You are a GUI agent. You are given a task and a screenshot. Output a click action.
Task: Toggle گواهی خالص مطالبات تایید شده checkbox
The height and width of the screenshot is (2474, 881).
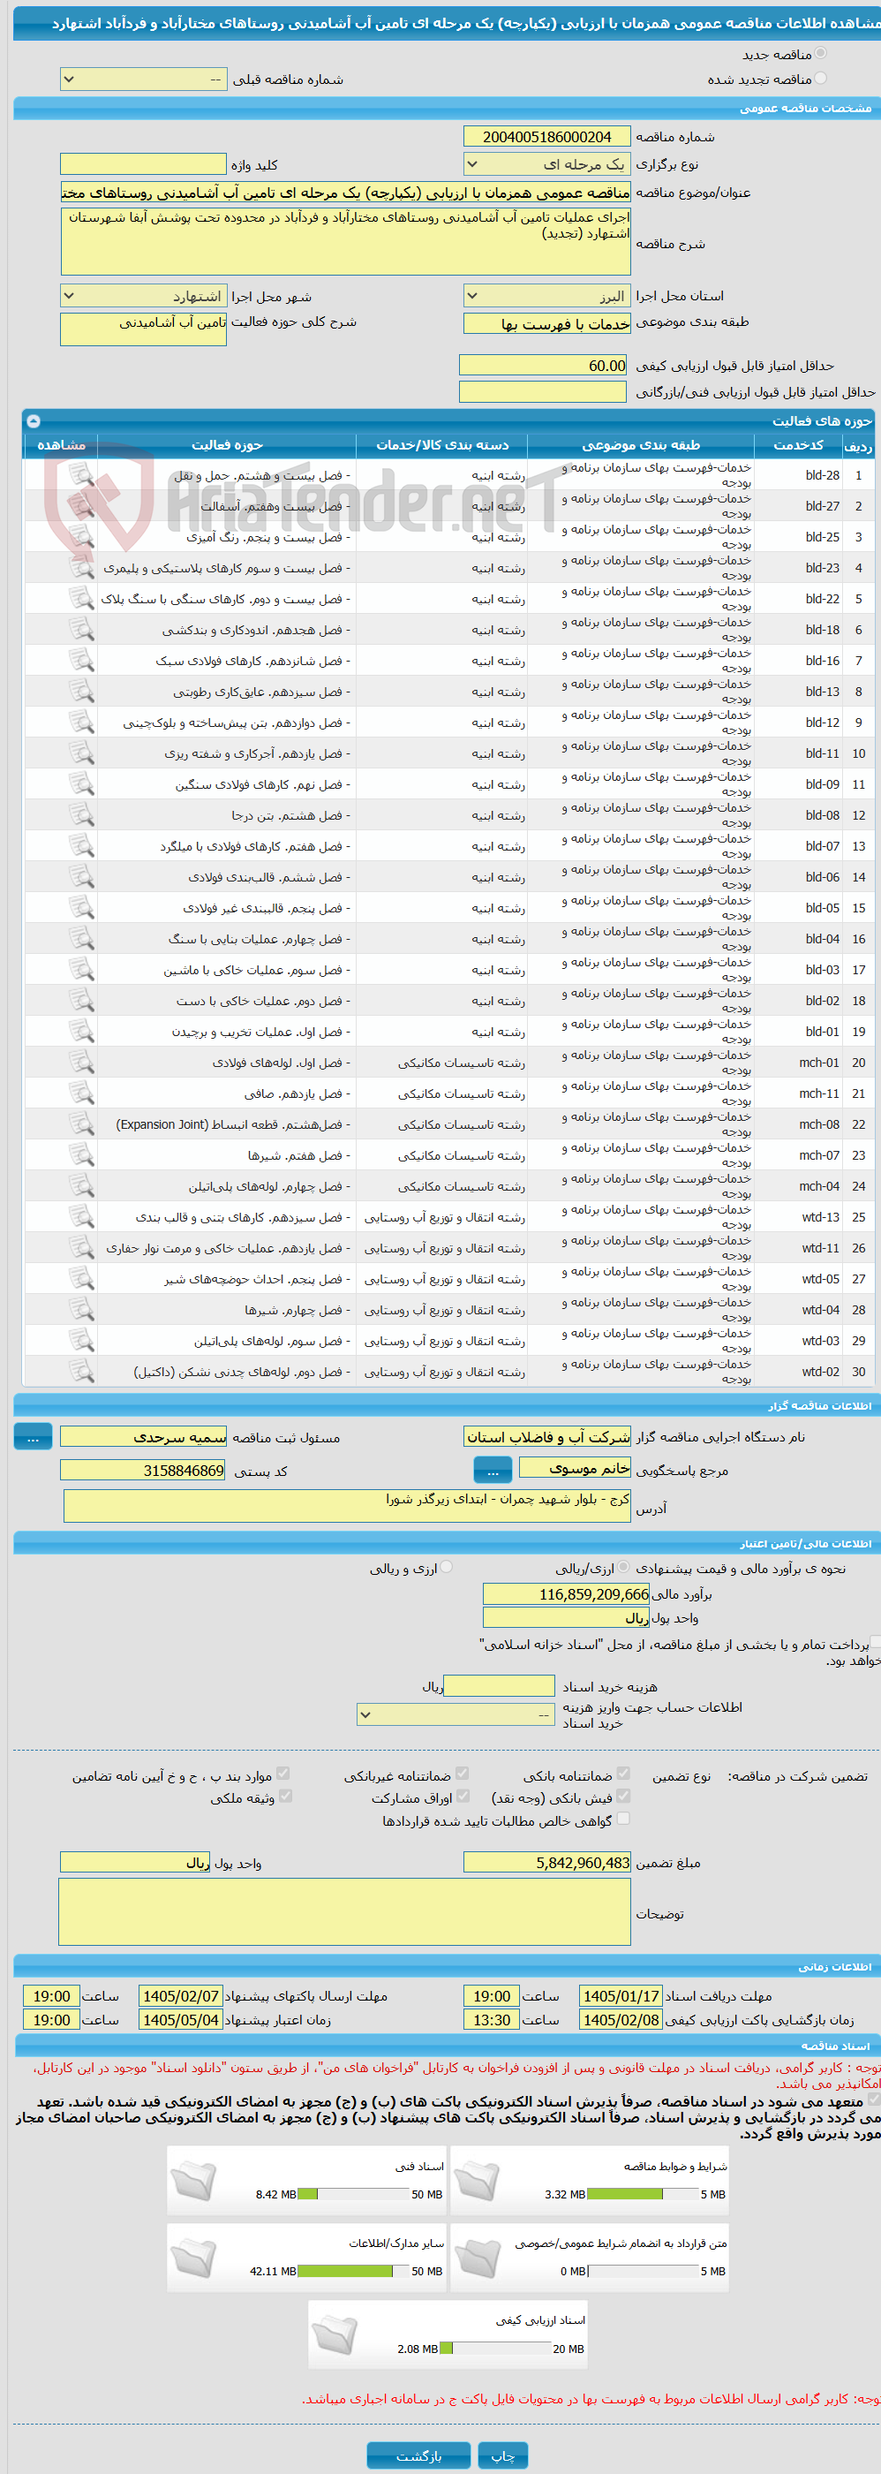pos(624,1819)
